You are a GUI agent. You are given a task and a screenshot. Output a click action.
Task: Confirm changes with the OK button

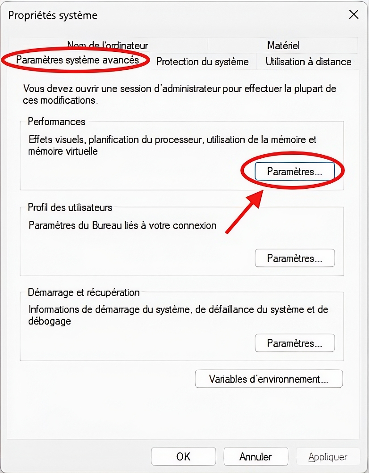tap(183, 456)
